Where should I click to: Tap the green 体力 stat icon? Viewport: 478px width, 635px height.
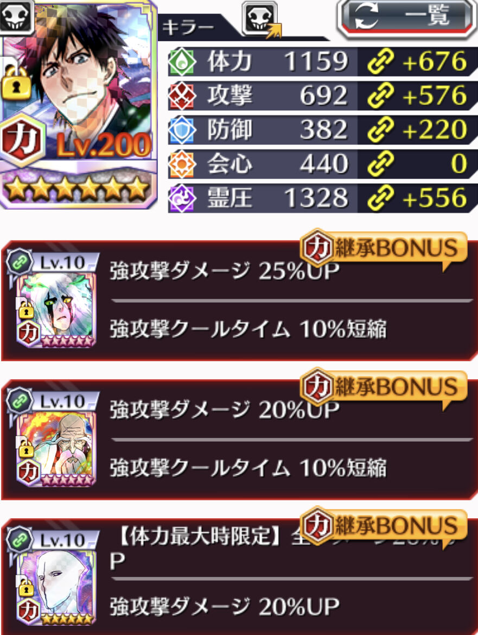point(182,62)
